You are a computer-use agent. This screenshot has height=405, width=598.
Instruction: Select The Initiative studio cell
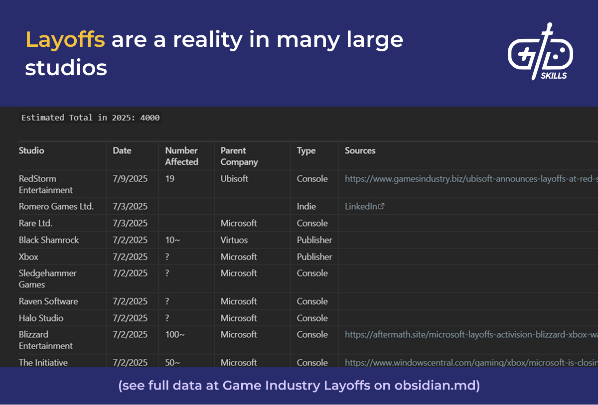tap(43, 363)
